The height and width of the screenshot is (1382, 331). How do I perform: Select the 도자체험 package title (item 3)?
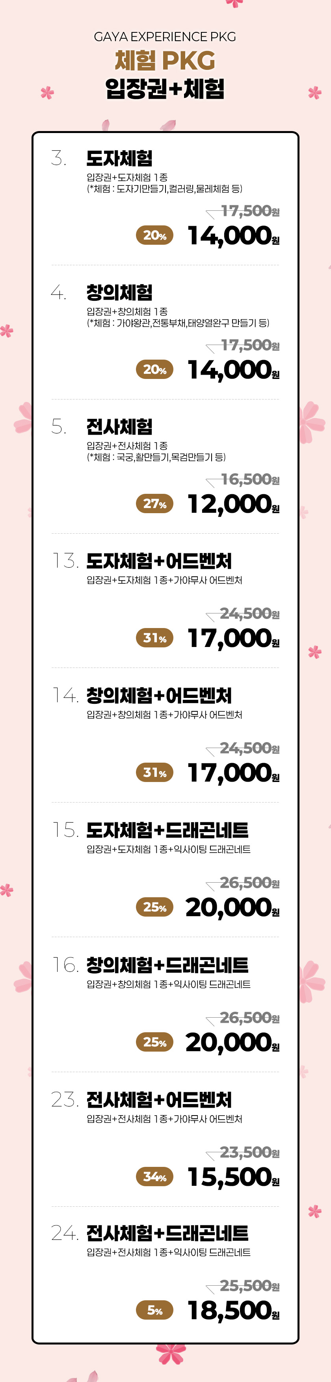click(x=119, y=158)
